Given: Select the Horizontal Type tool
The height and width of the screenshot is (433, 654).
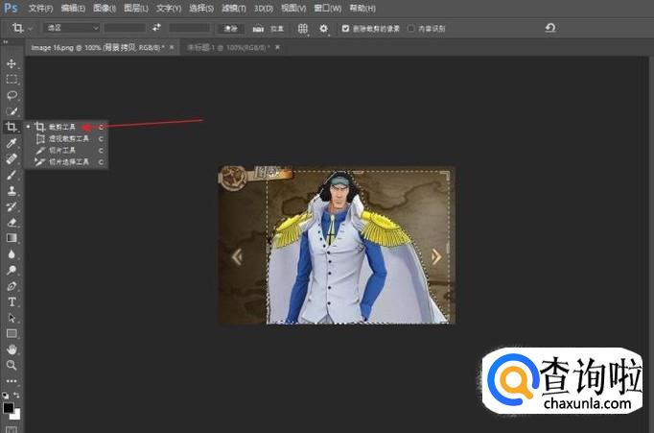Looking at the screenshot, I should 12,301.
